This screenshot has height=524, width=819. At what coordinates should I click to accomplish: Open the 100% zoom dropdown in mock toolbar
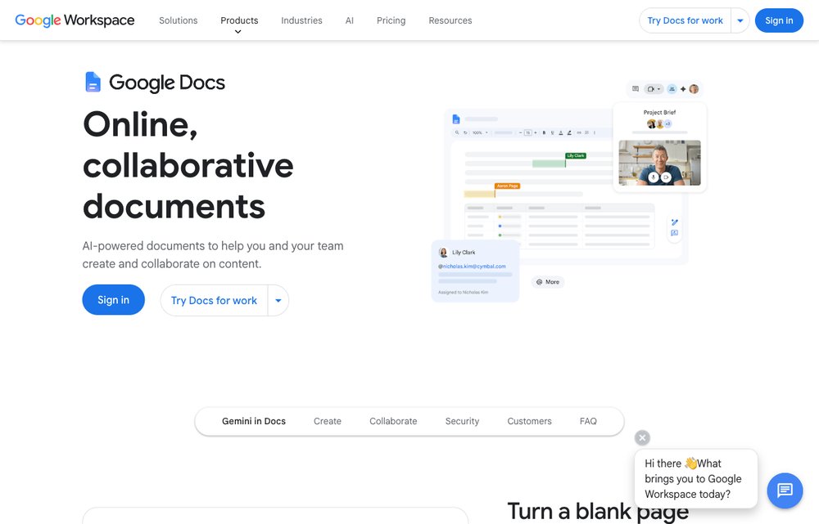(480, 132)
